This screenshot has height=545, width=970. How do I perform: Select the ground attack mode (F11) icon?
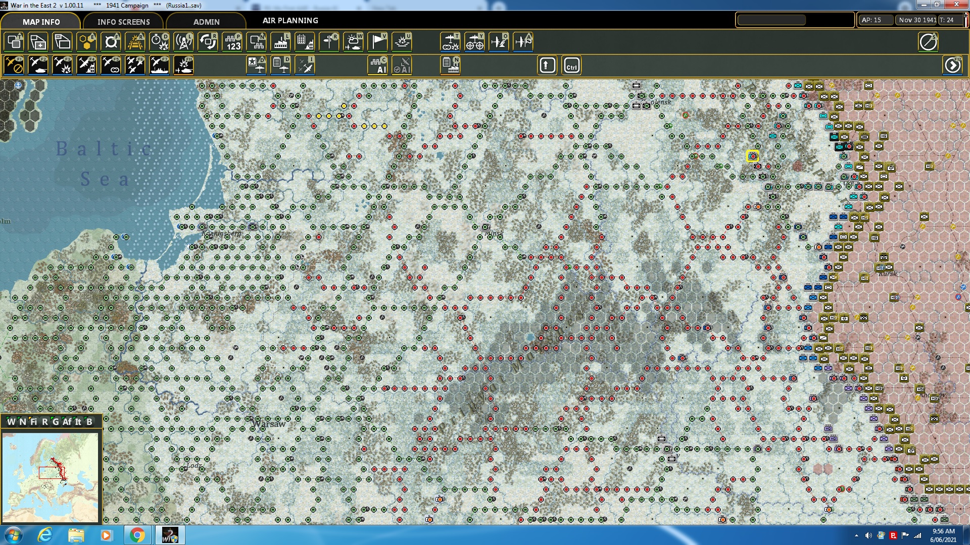pyautogui.click(x=183, y=66)
